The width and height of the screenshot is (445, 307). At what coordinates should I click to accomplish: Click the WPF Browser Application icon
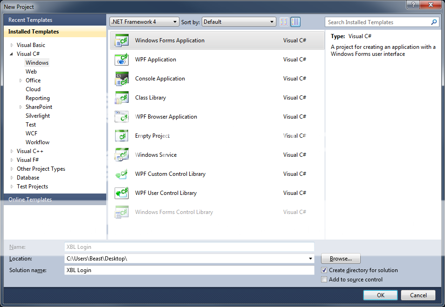[x=122, y=117]
